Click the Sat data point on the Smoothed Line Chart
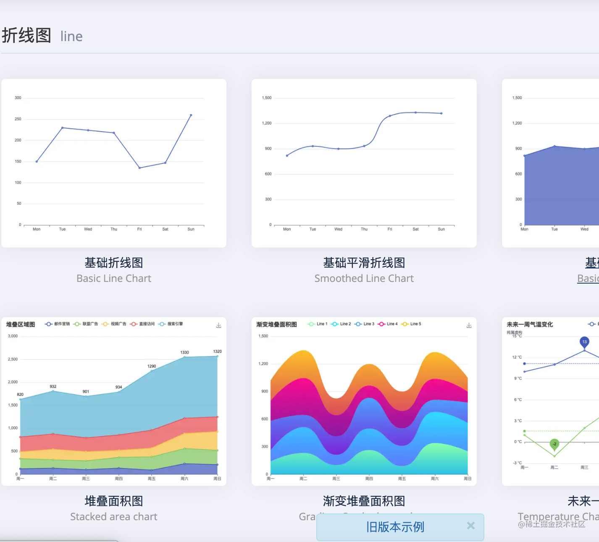The image size is (599, 542). pos(415,112)
